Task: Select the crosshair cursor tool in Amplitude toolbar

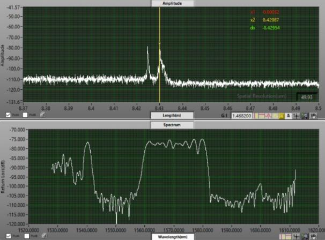Action: coord(296,115)
